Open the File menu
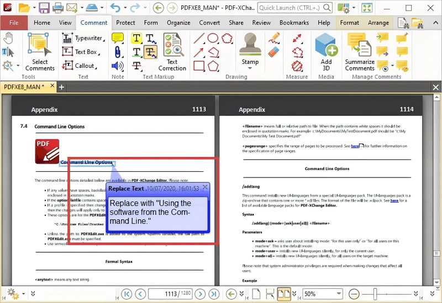The width and height of the screenshot is (442, 303). 14,23
